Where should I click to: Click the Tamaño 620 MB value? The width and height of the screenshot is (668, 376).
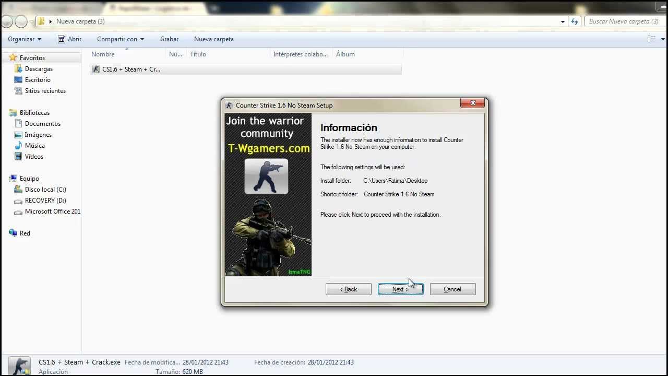[x=193, y=372]
